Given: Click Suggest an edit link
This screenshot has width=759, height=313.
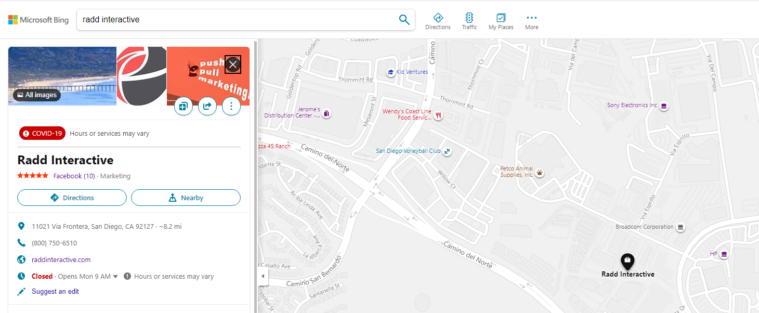Looking at the screenshot, I should coord(56,291).
